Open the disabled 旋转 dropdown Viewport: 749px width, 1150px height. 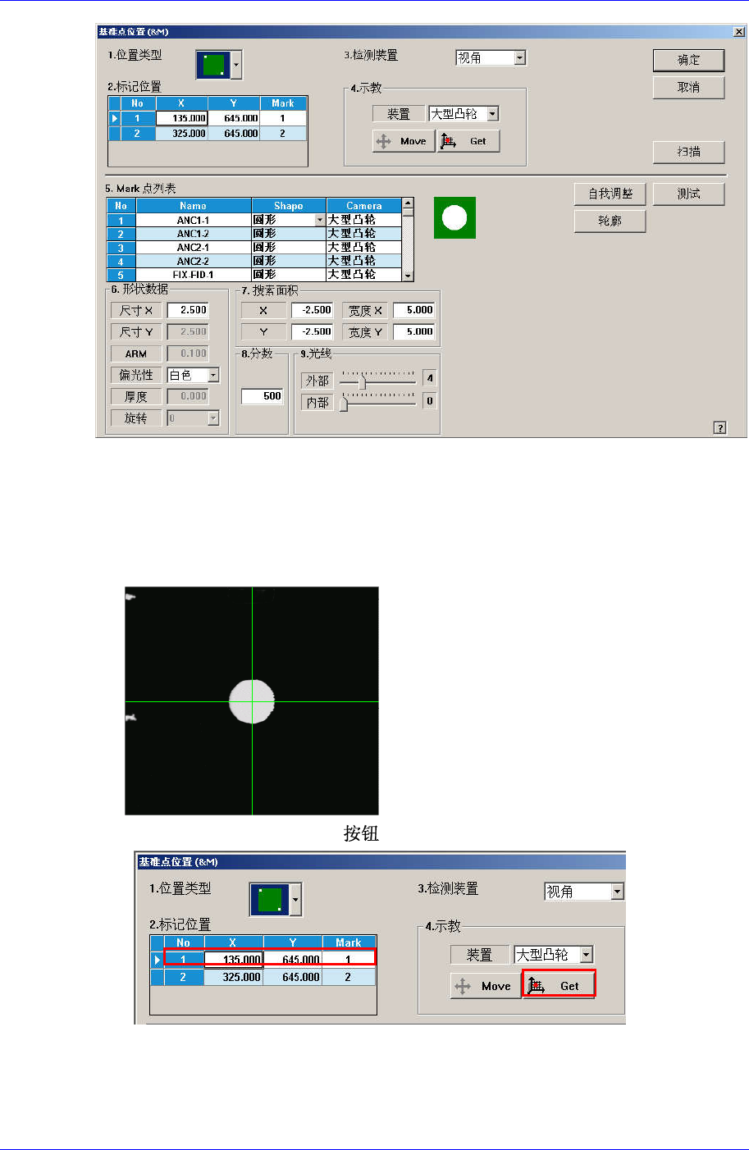pyautogui.click(x=213, y=418)
